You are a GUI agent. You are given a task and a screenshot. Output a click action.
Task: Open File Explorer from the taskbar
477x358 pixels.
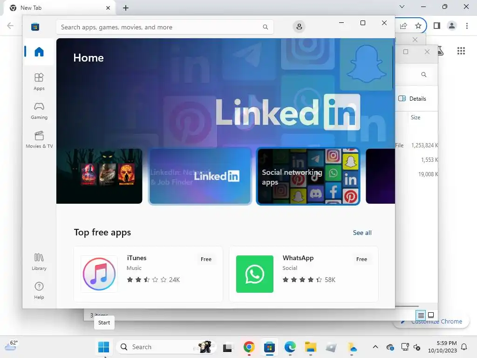[311, 347]
